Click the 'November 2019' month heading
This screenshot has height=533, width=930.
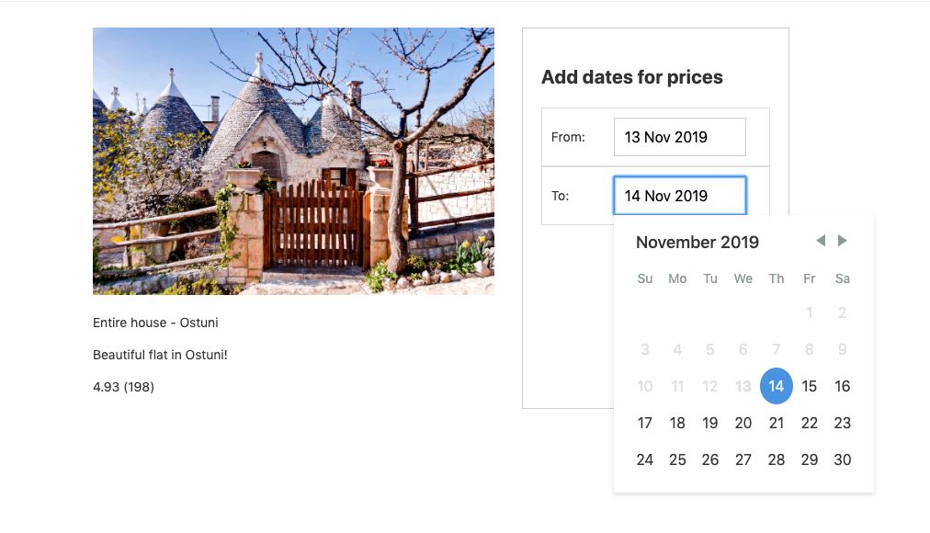point(697,243)
